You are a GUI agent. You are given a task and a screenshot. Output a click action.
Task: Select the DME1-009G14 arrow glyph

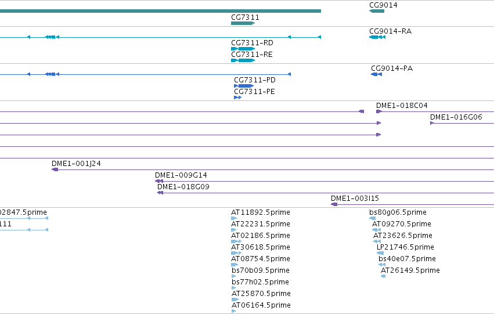tap(159, 181)
